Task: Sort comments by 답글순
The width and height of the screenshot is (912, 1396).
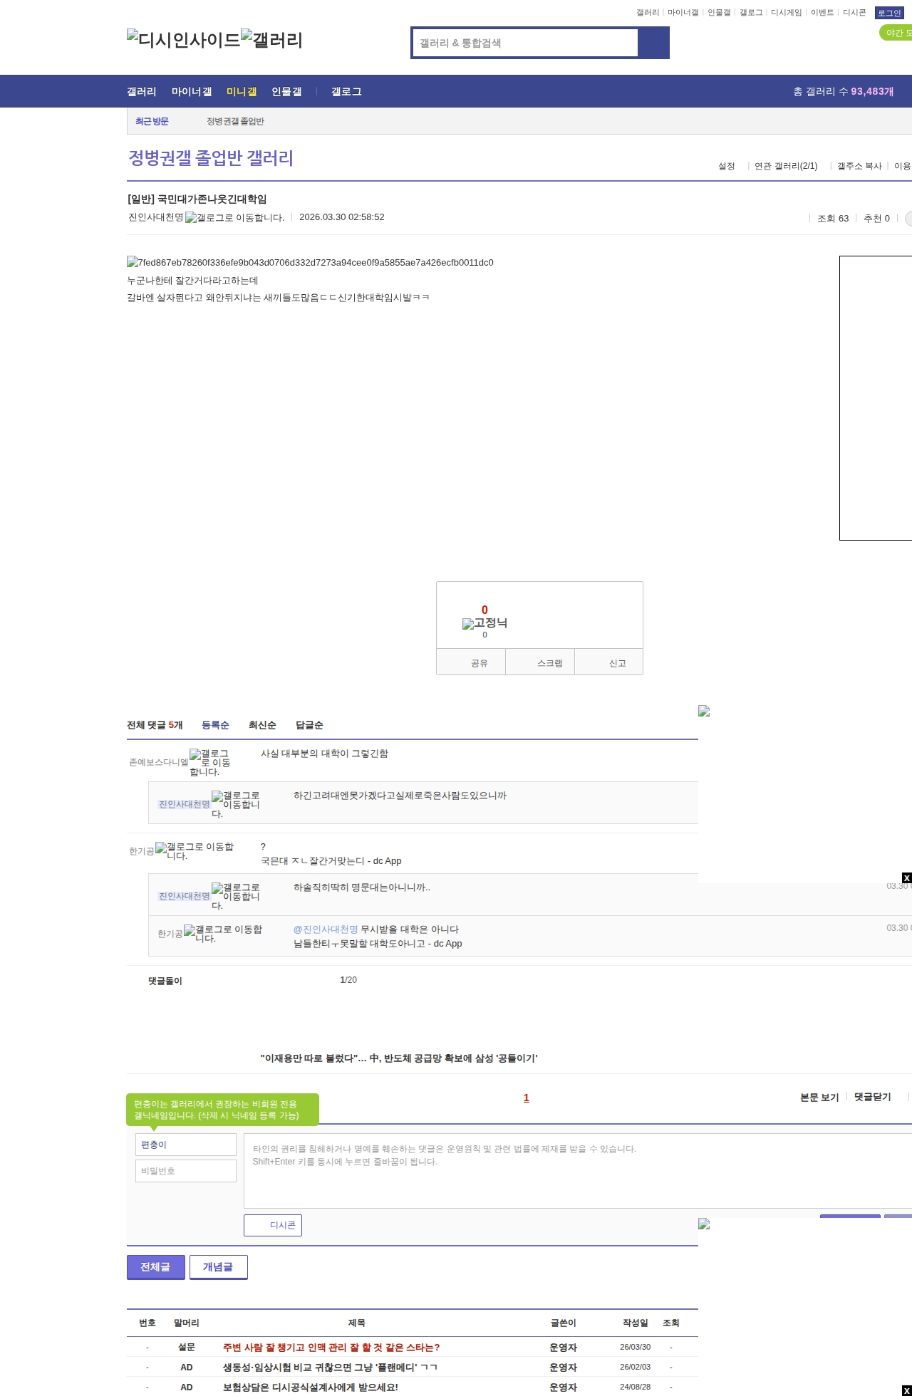Action: [x=309, y=725]
